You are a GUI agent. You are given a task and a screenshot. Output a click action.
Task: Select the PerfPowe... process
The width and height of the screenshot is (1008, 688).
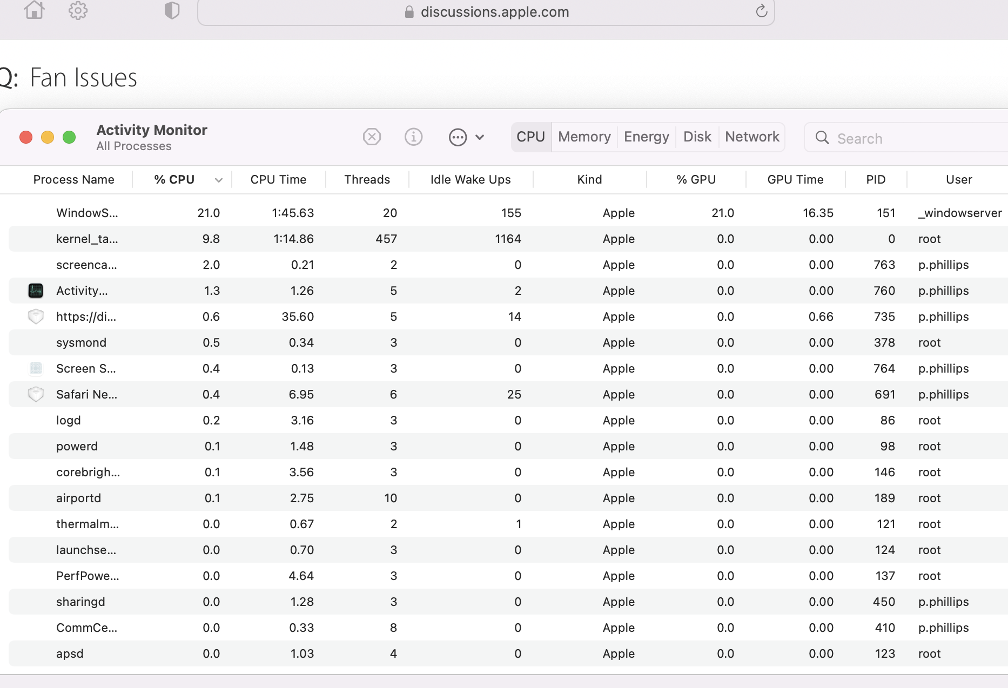coord(88,576)
